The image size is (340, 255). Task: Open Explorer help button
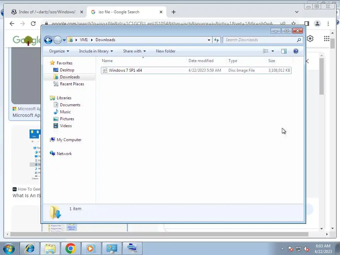(x=296, y=51)
